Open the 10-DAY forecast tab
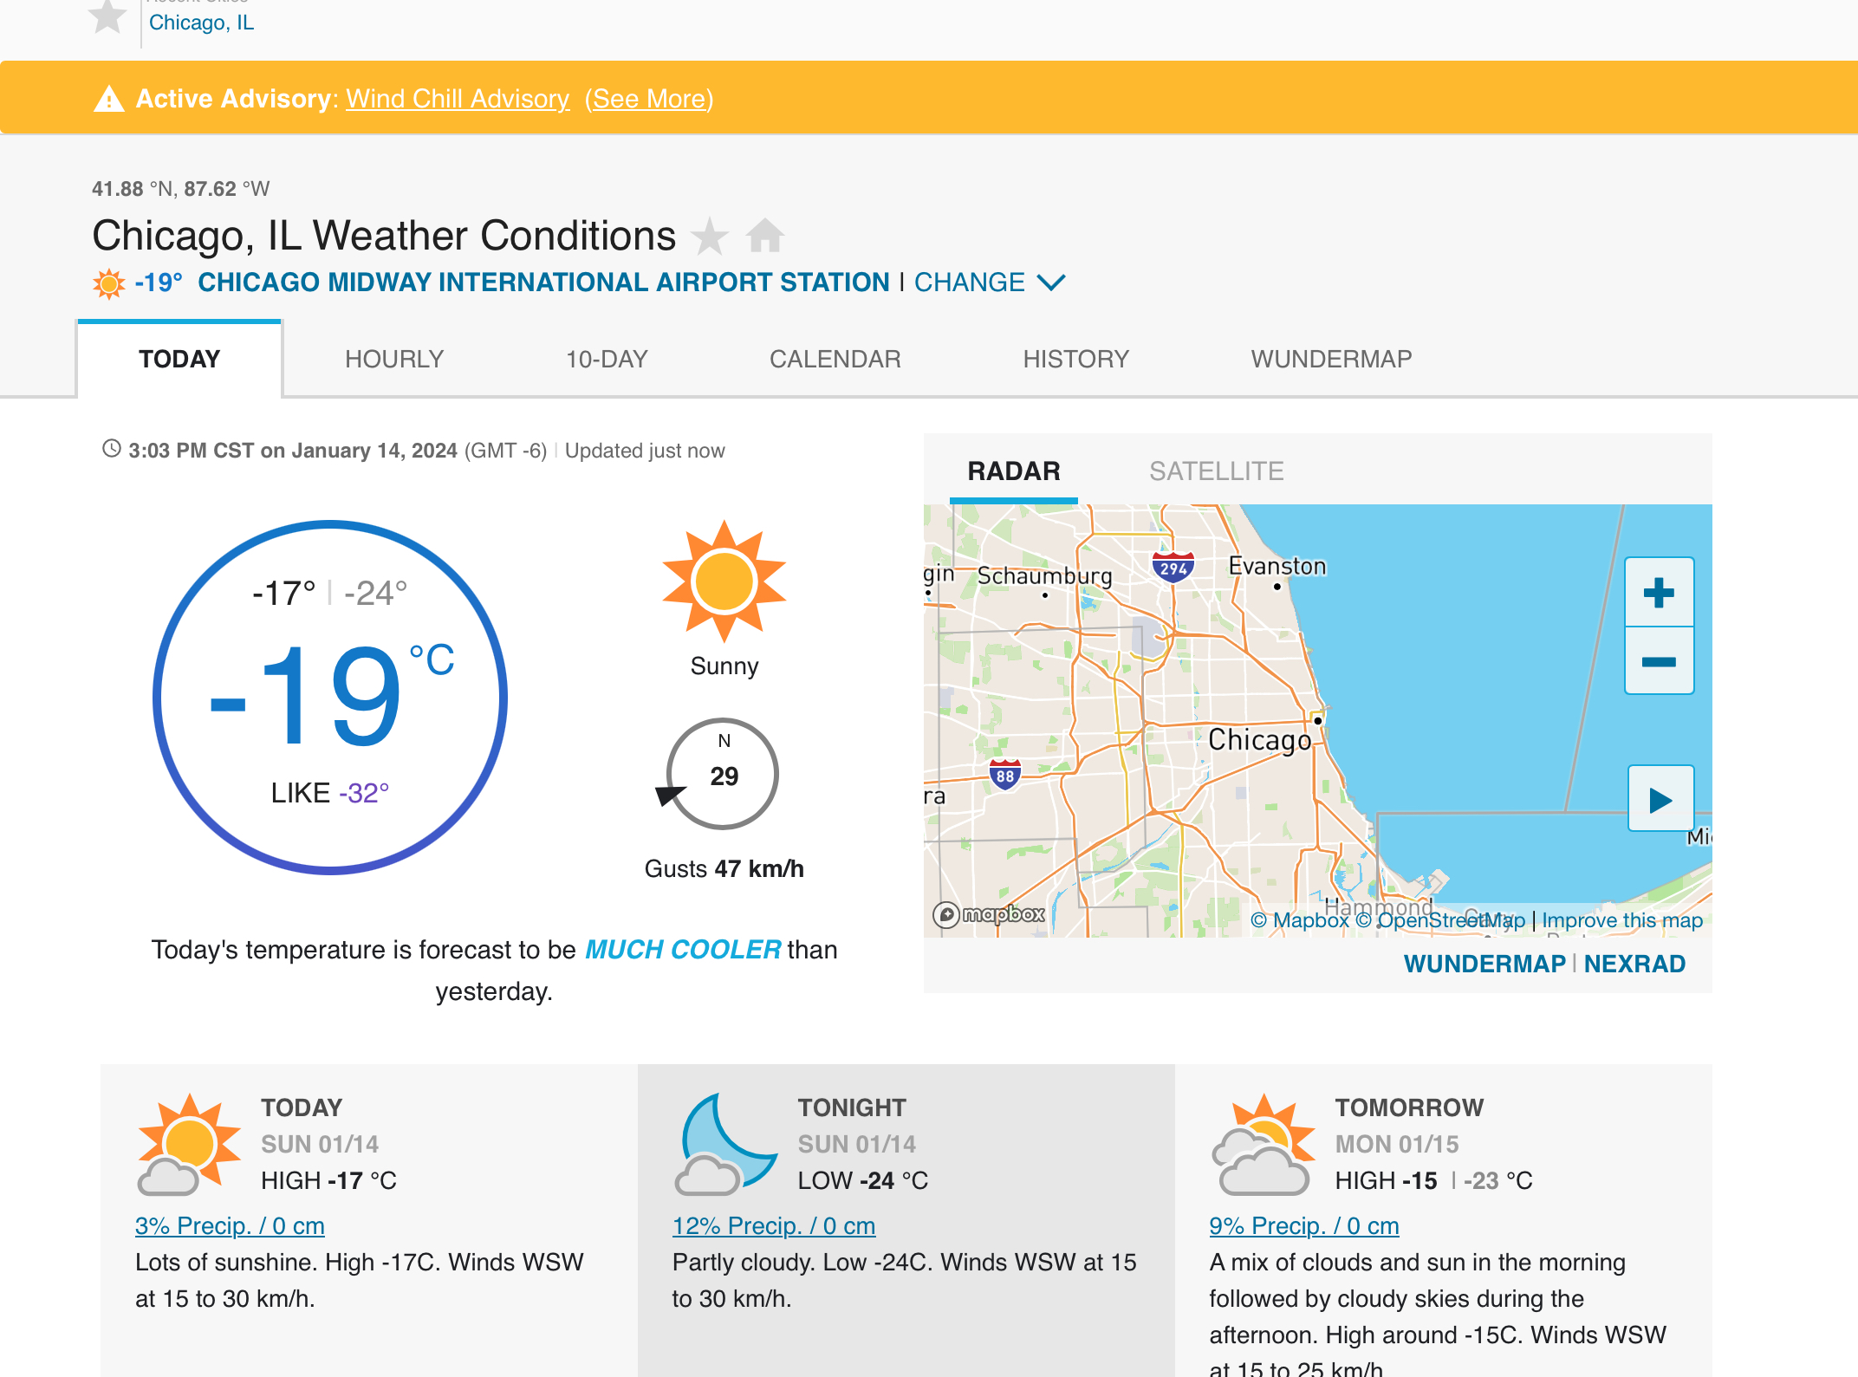The height and width of the screenshot is (1377, 1858). pyautogui.click(x=607, y=359)
